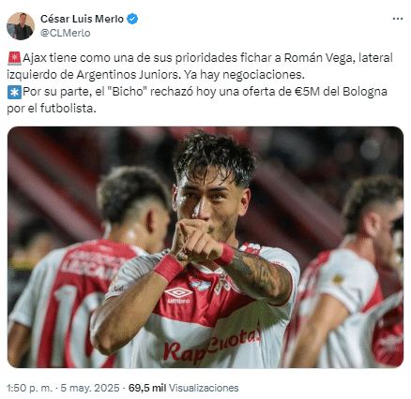Open the @CLMerlo handle link
411x399 pixels.
tap(66, 33)
